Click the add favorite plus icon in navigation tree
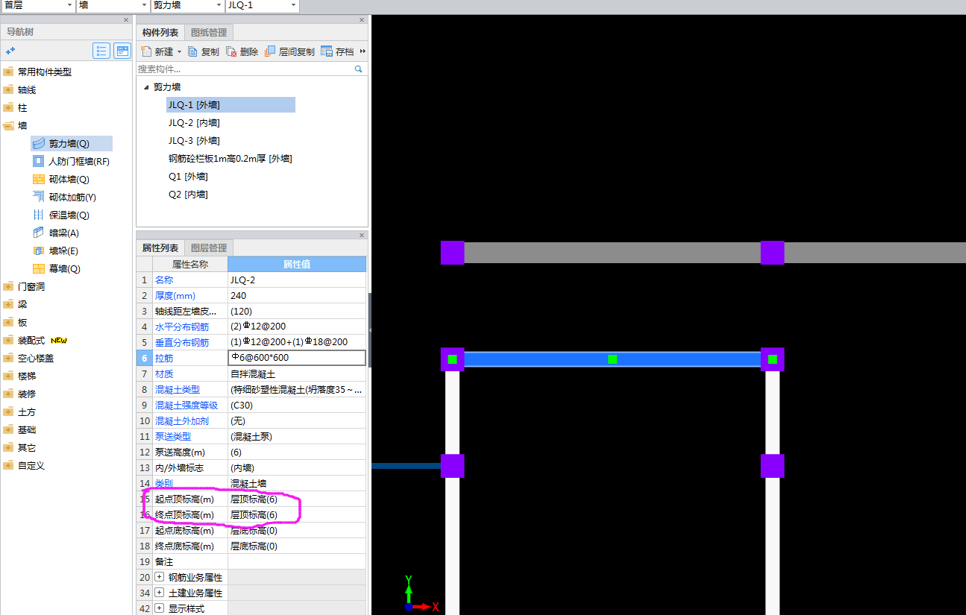 (x=10, y=51)
